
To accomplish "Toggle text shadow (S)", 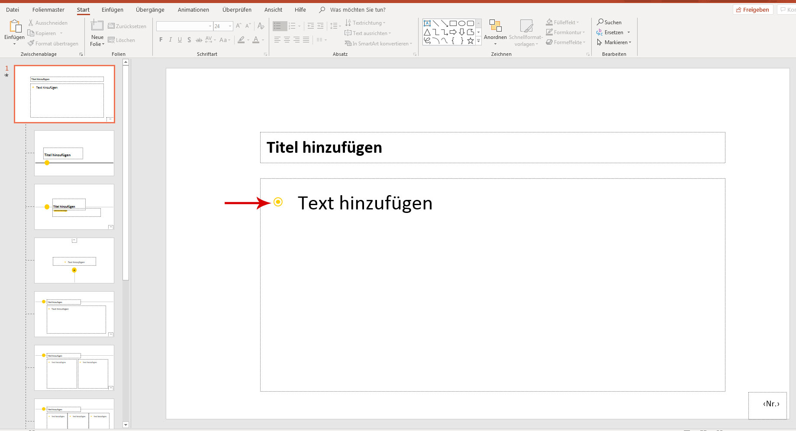I will point(189,40).
